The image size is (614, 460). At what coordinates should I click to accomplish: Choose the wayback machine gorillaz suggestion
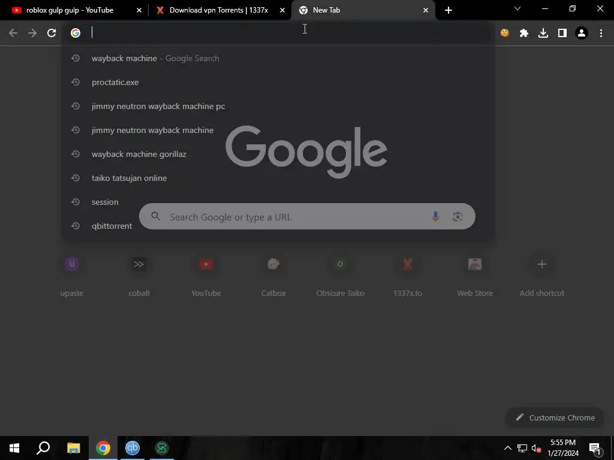(x=278, y=154)
